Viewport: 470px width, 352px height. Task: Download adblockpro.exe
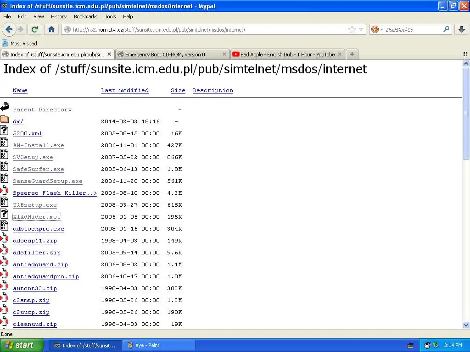[x=39, y=229]
